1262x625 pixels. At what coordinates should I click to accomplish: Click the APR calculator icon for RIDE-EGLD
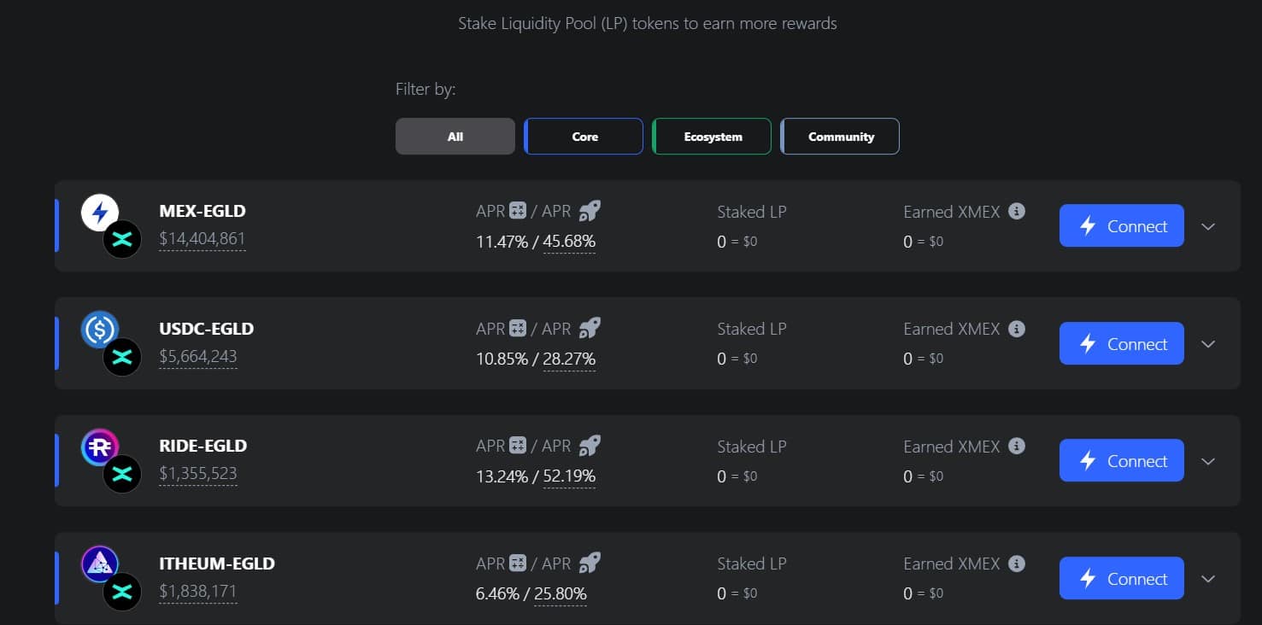tap(518, 446)
